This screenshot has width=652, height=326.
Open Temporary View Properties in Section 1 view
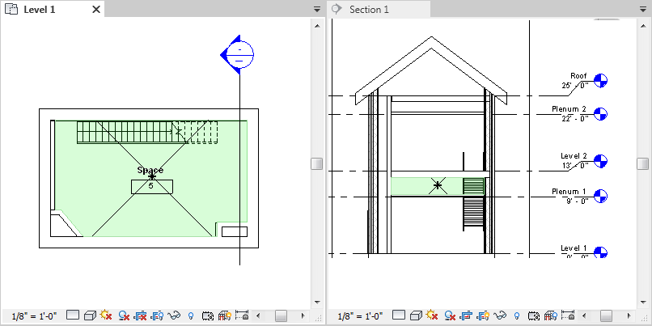click(x=536, y=315)
